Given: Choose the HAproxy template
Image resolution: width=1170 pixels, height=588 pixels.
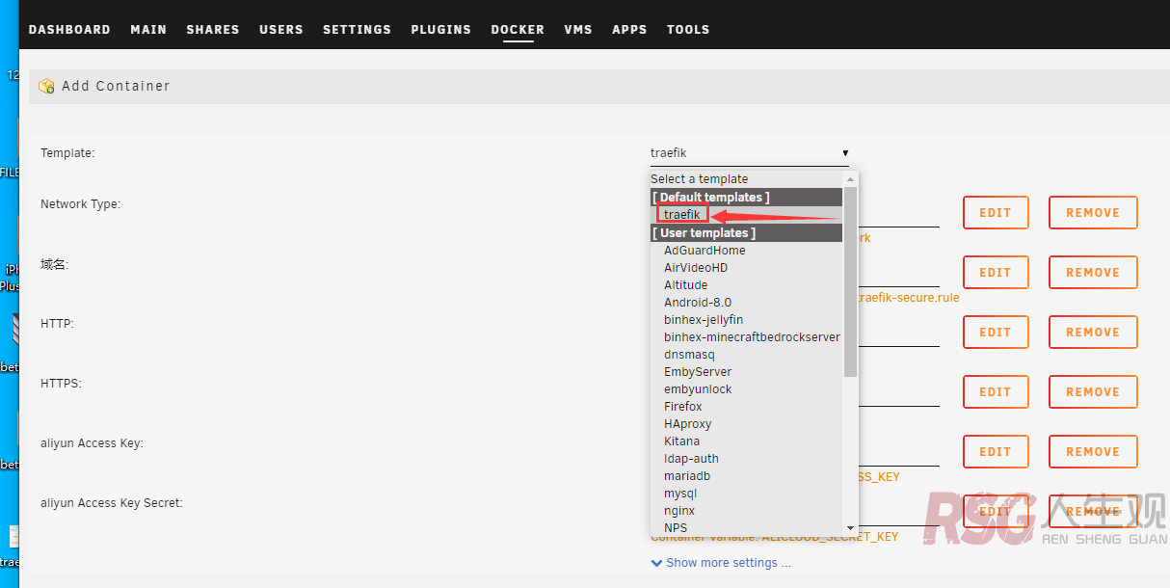Looking at the screenshot, I should (746, 424).
